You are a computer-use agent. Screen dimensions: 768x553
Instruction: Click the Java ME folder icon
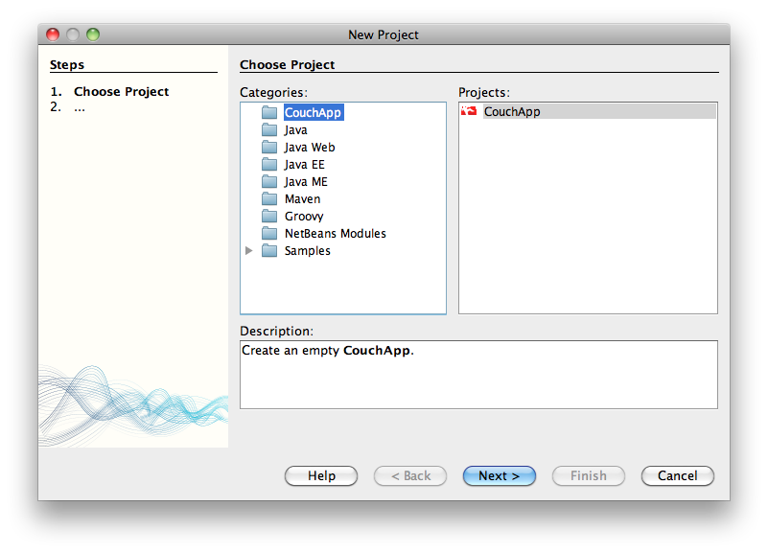[268, 181]
